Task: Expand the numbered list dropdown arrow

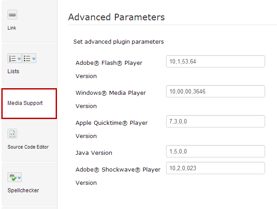Action: (19, 58)
